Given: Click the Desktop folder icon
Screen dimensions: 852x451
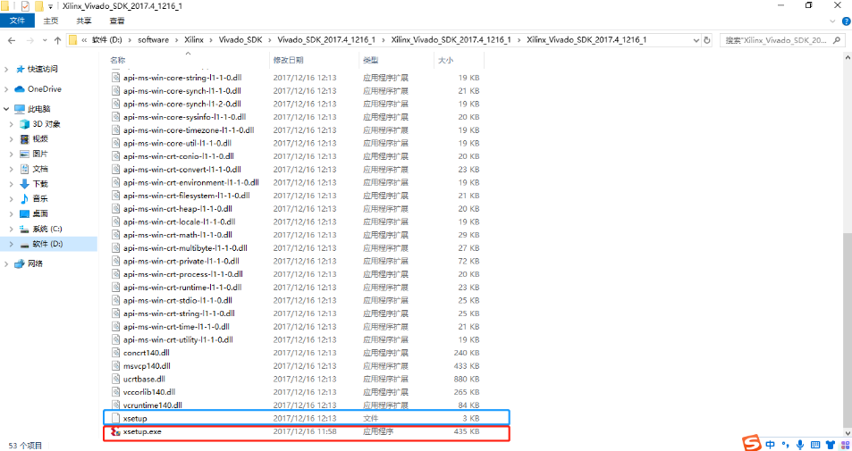Looking at the screenshot, I should point(24,213).
